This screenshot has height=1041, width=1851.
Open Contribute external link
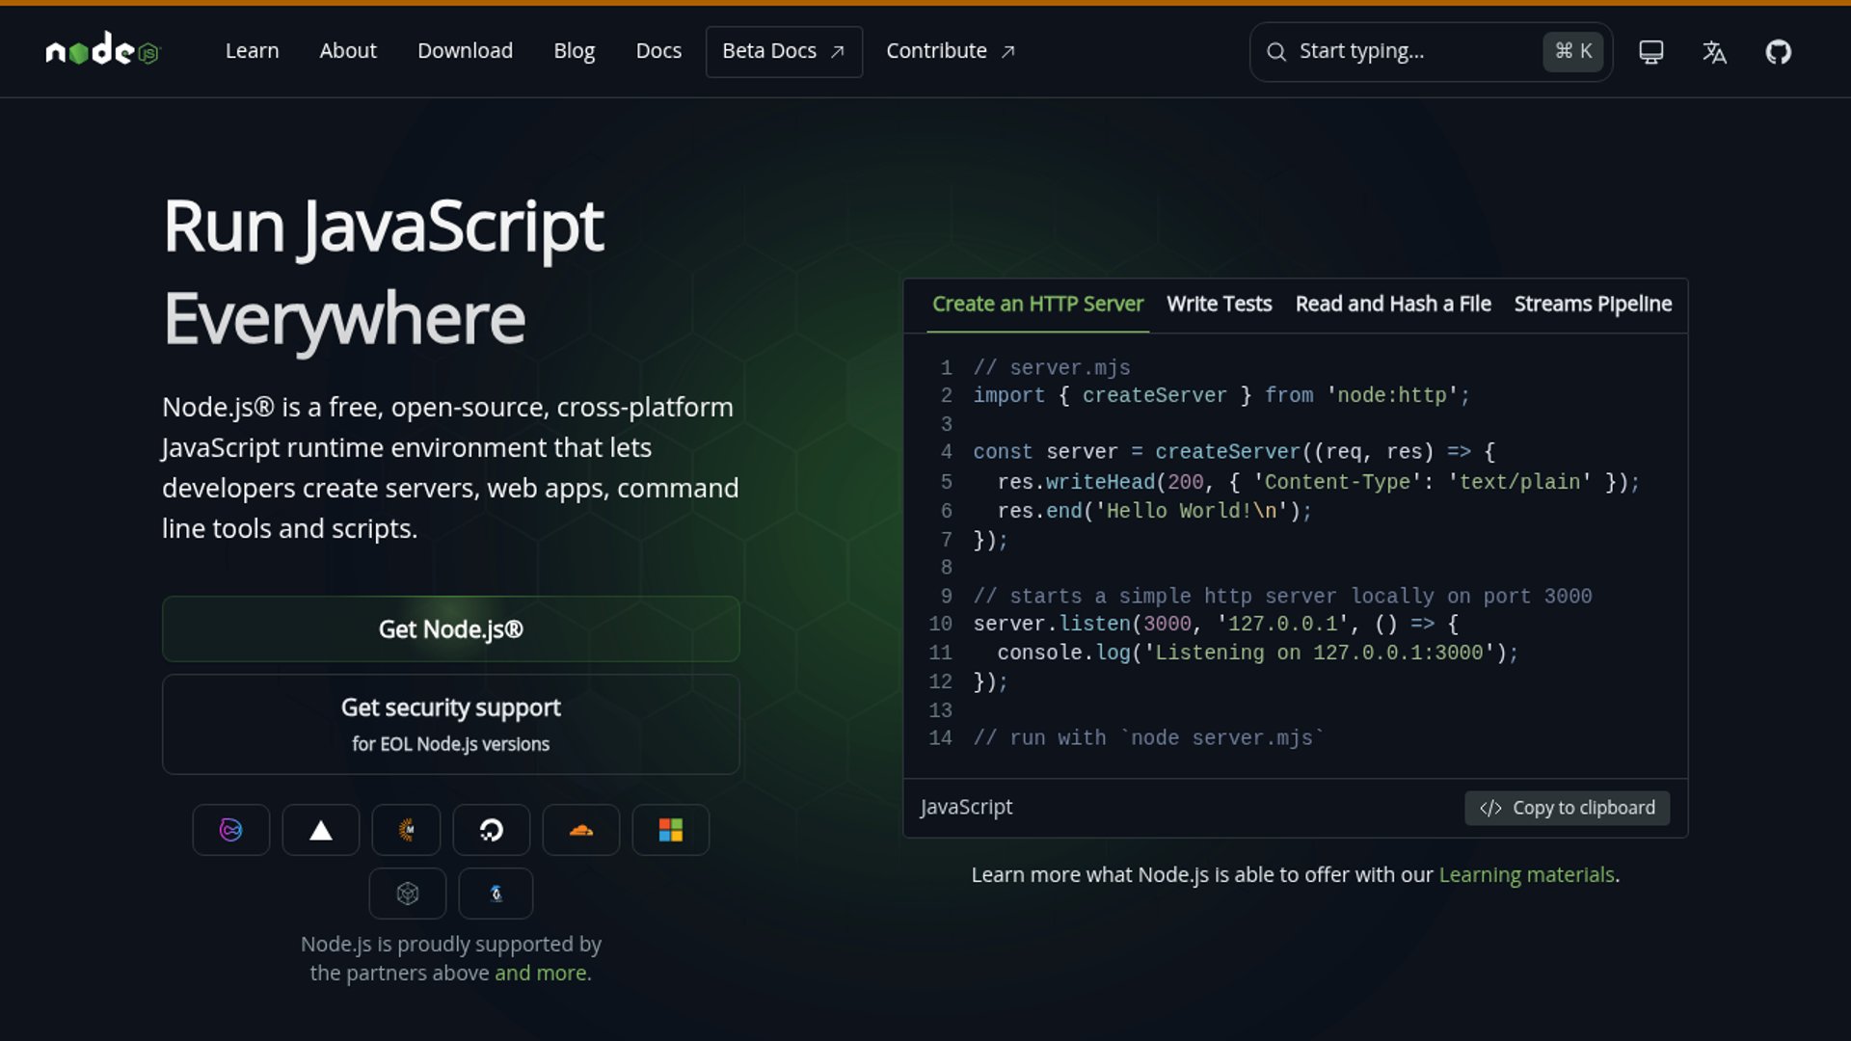click(x=951, y=51)
